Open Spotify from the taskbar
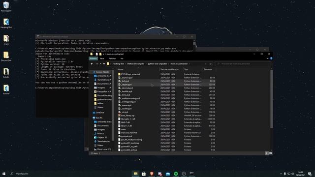The width and height of the screenshot is (315, 177). click(176, 174)
